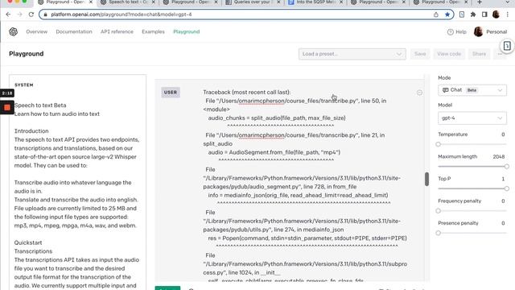
Task: Click the Help question mark icon
Action: pyautogui.click(x=451, y=32)
